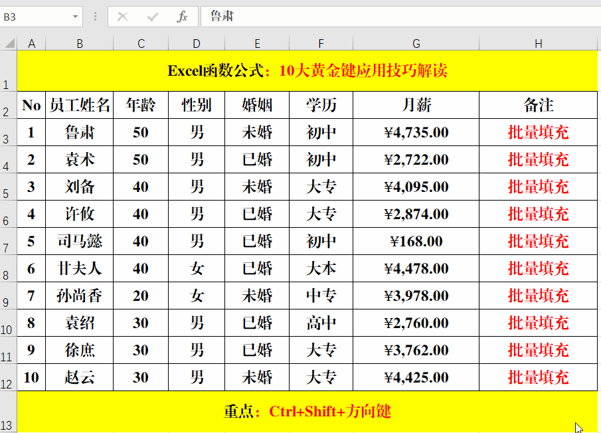
Task: Select row 3 header
Action: point(9,132)
